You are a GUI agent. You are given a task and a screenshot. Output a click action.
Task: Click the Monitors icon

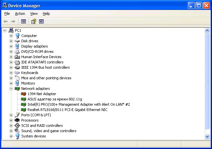17,83
